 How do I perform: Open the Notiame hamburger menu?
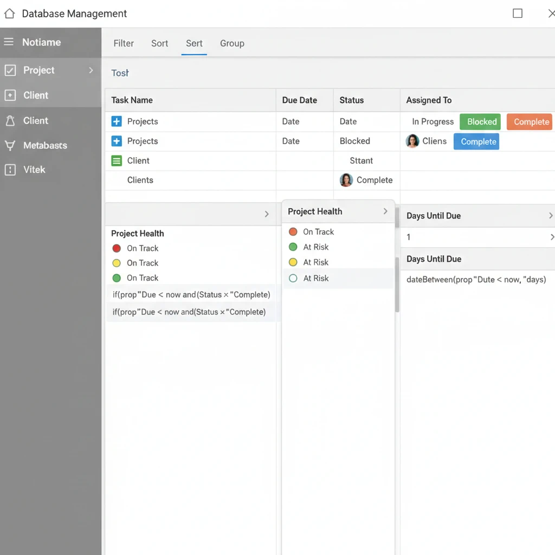tap(9, 42)
